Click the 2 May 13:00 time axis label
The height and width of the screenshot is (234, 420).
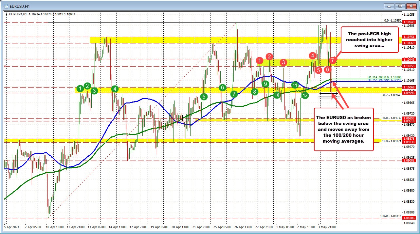pyautogui.click(x=306, y=226)
